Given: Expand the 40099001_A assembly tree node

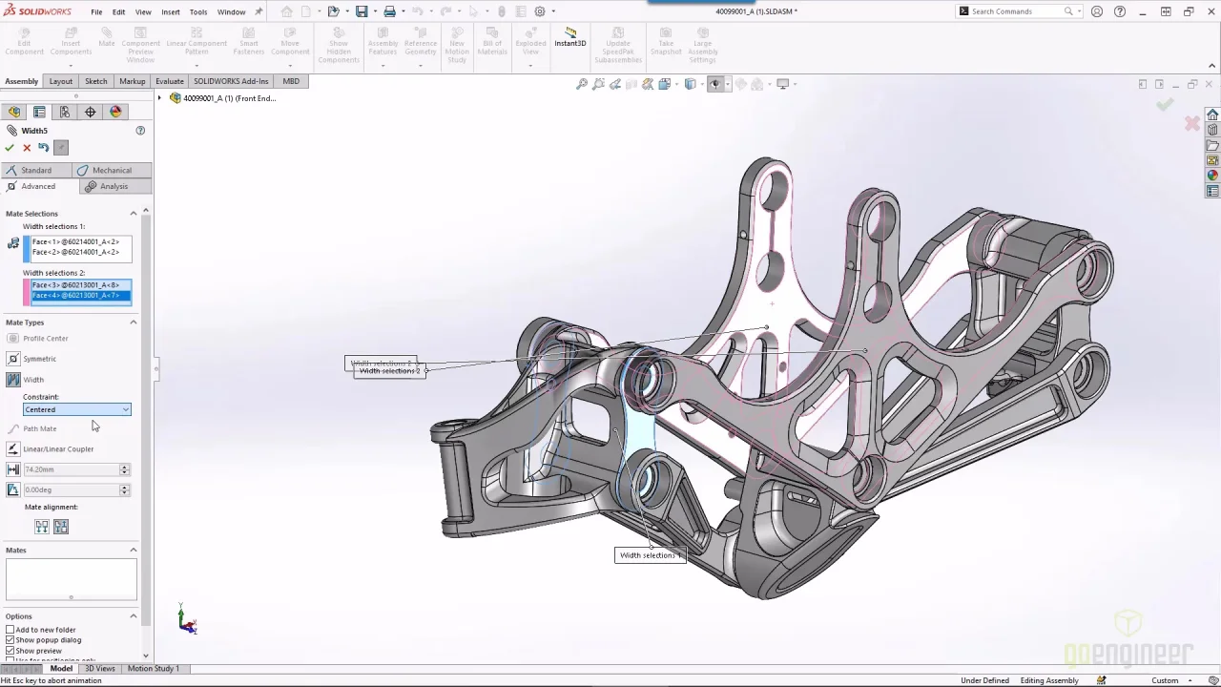Looking at the screenshot, I should [x=160, y=98].
